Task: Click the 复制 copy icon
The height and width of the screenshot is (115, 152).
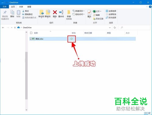Action: click(12, 13)
